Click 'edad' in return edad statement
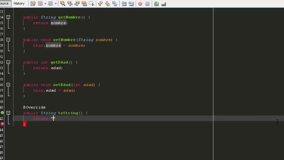Image resolution: width=284 pixels, height=160 pixels. [x=56, y=68]
